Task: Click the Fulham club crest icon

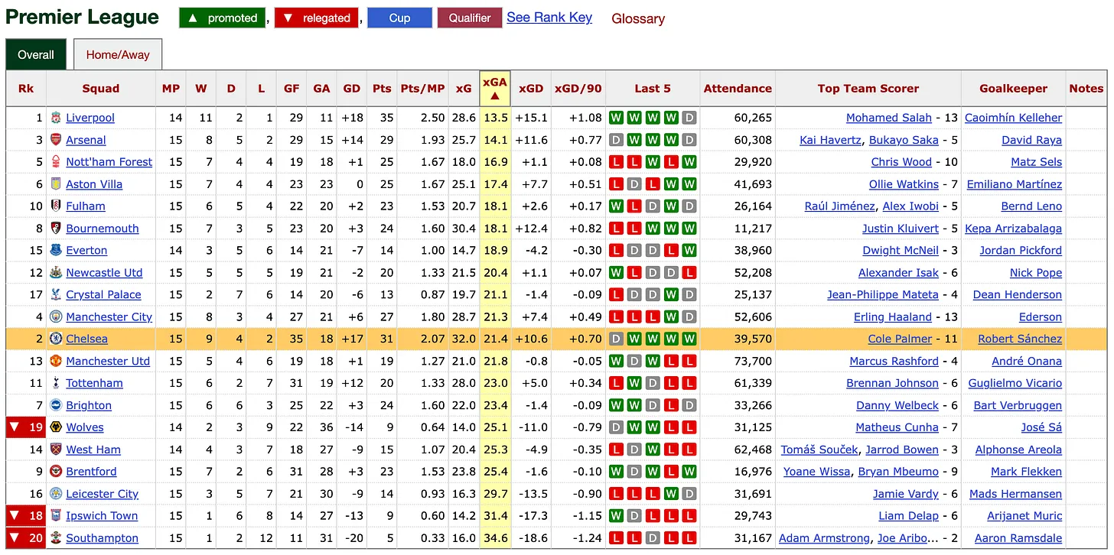Action: [x=56, y=206]
